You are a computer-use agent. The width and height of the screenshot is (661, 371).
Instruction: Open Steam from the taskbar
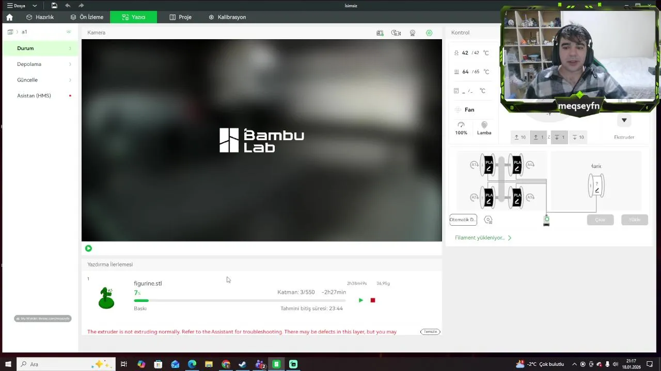242,364
